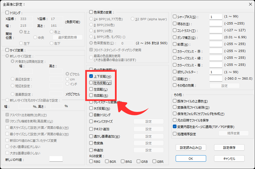This screenshot has width=255, height=169.
Task: Enable the 左回転 checkbox
Action: [91, 89]
